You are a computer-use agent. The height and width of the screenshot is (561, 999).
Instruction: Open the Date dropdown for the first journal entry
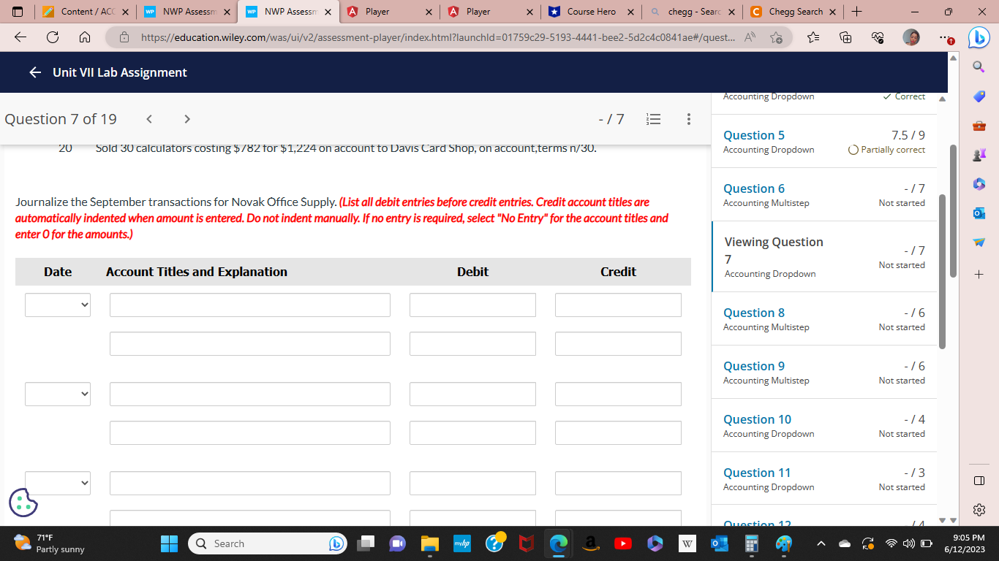click(58, 305)
